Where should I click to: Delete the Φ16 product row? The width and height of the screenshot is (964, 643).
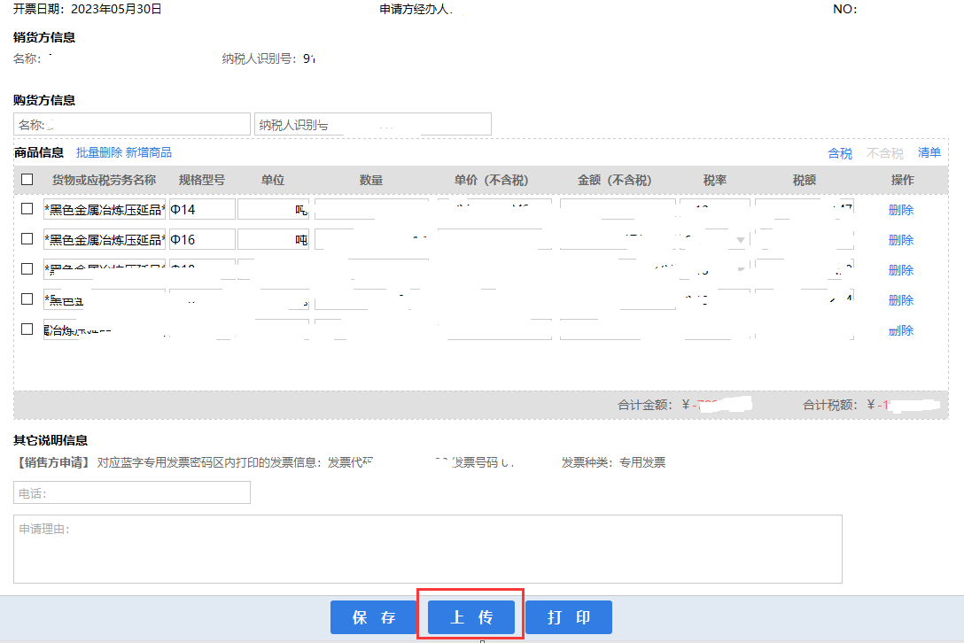tap(900, 240)
